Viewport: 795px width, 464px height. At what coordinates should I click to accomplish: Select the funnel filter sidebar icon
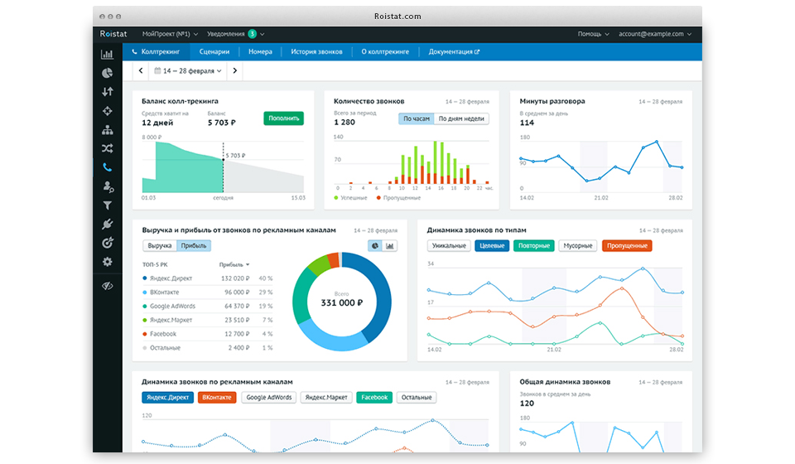click(x=107, y=205)
